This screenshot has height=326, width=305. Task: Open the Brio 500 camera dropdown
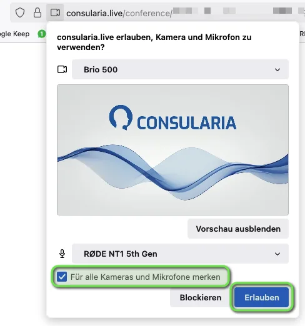click(180, 69)
